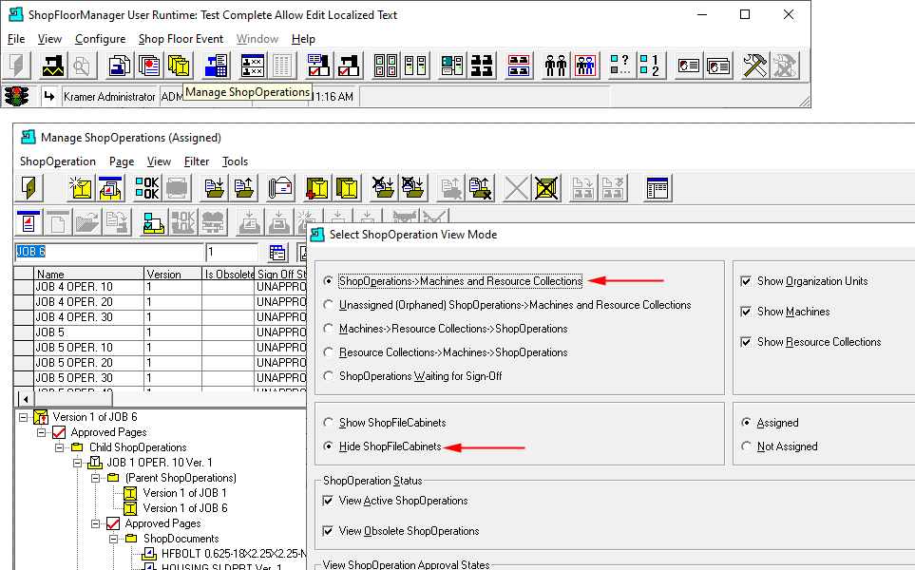The height and width of the screenshot is (570, 915).
Task: Click the OK OK toolbar icon
Action: coord(147,188)
